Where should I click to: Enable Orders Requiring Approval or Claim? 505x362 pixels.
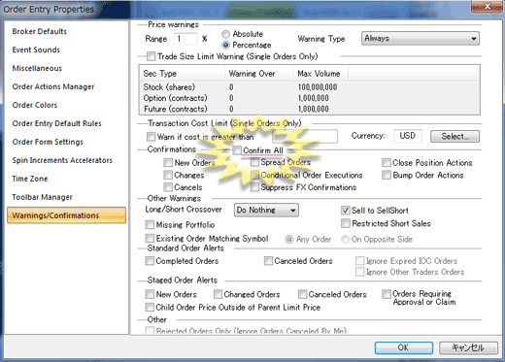coord(387,294)
